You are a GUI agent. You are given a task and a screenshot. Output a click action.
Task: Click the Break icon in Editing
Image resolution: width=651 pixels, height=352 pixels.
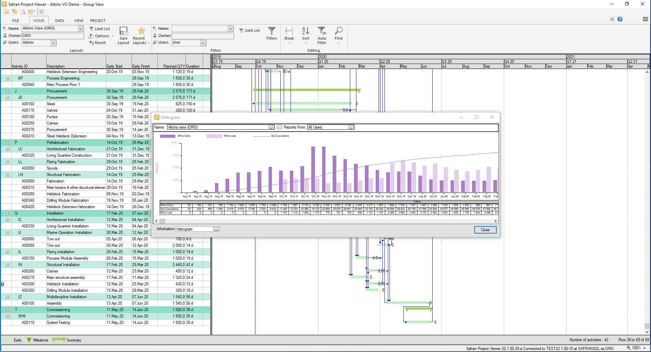[x=289, y=31]
